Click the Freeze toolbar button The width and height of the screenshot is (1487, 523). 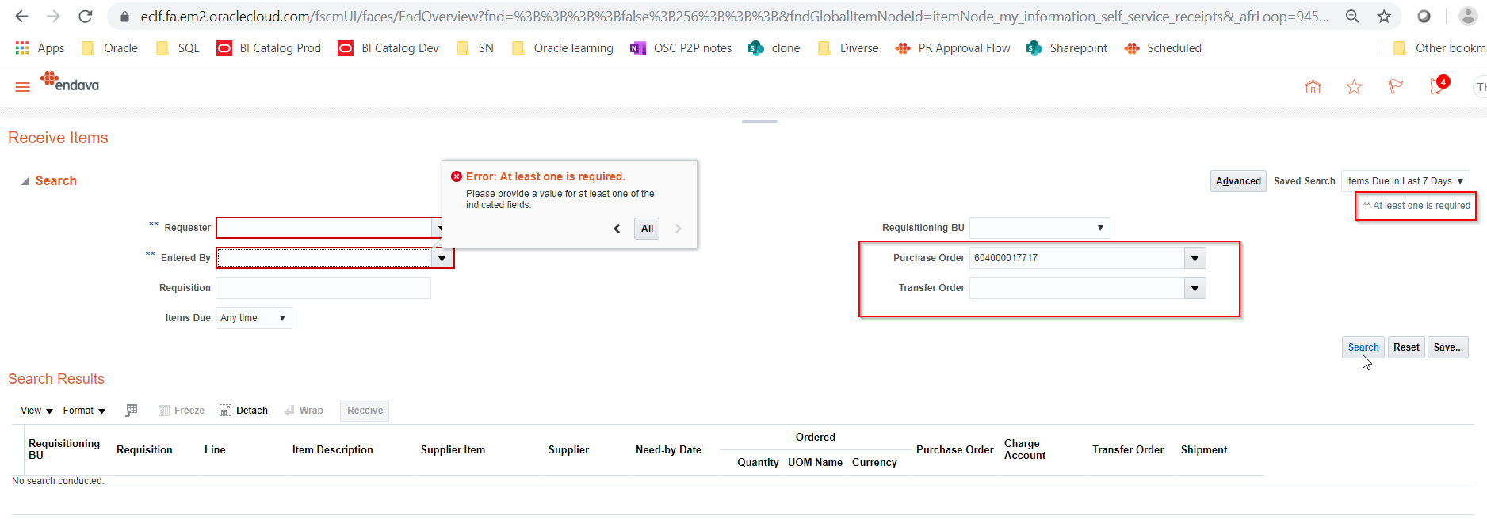(x=182, y=411)
